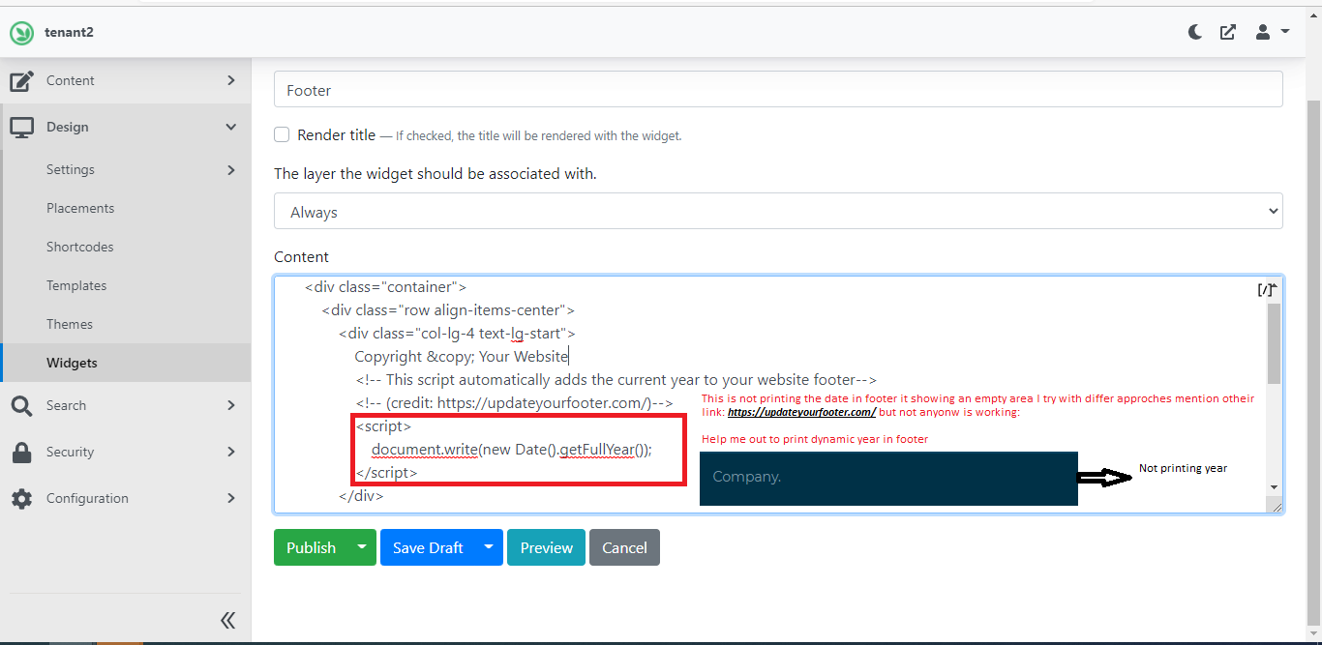Click the Security lock icon

click(21, 452)
